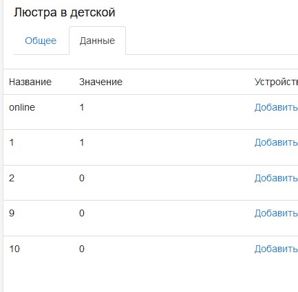Click the Устройство column header
This screenshot has height=292, width=298.
tap(276, 82)
